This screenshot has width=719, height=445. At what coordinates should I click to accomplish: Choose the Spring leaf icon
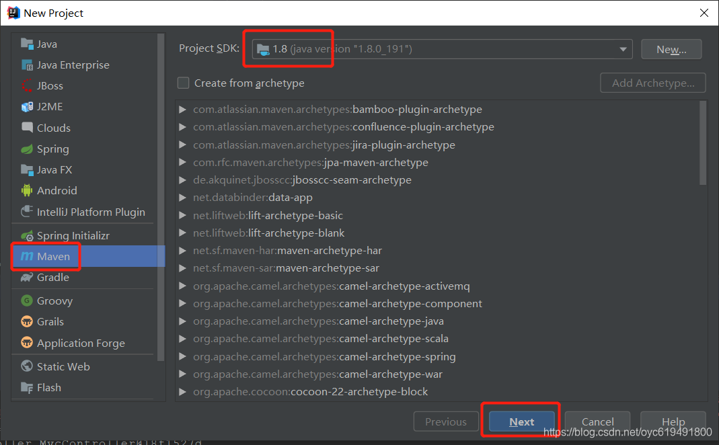(x=27, y=149)
